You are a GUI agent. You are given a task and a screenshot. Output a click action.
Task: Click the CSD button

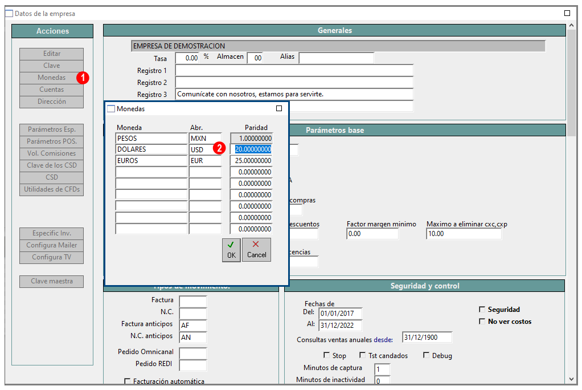click(x=52, y=177)
